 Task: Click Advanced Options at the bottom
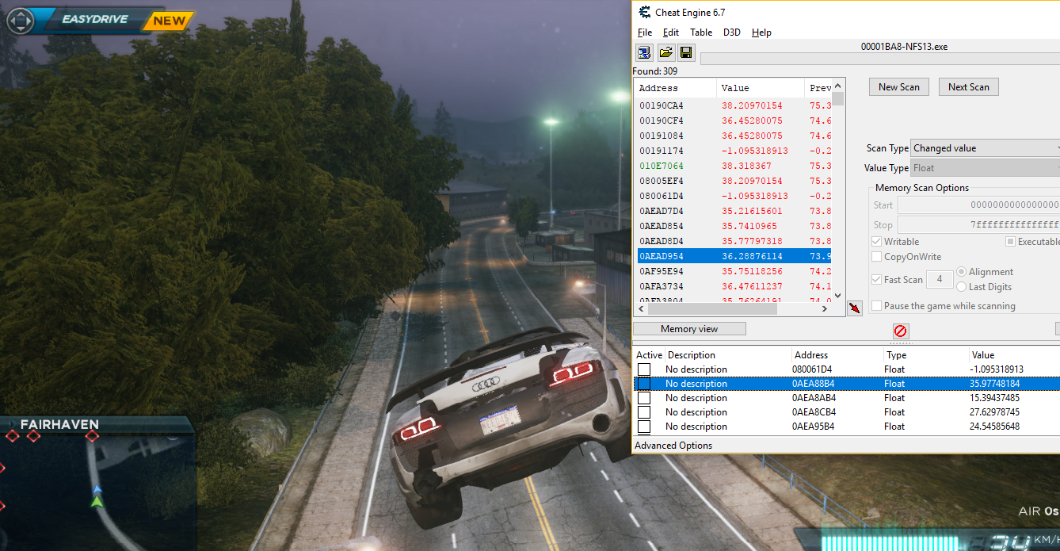pos(673,446)
